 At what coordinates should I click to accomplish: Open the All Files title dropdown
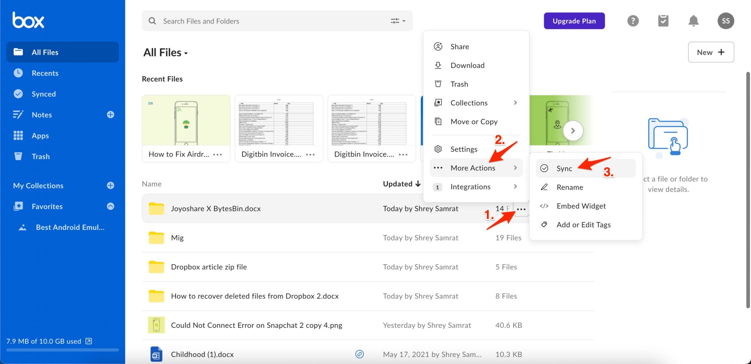[186, 53]
